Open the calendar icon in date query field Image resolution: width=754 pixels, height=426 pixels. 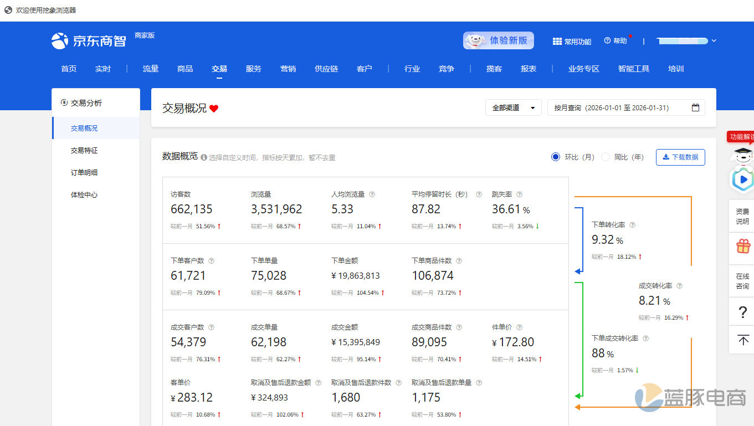pos(695,107)
